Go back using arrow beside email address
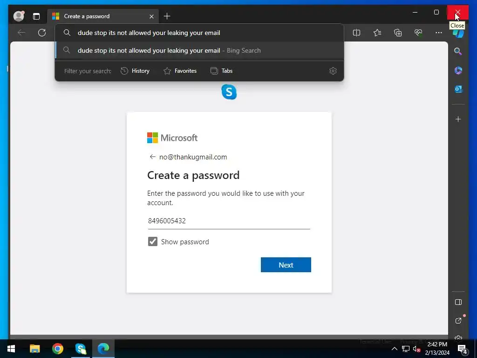The width and height of the screenshot is (477, 358). (x=152, y=157)
